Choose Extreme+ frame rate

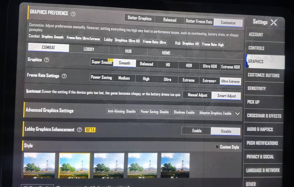point(209,81)
